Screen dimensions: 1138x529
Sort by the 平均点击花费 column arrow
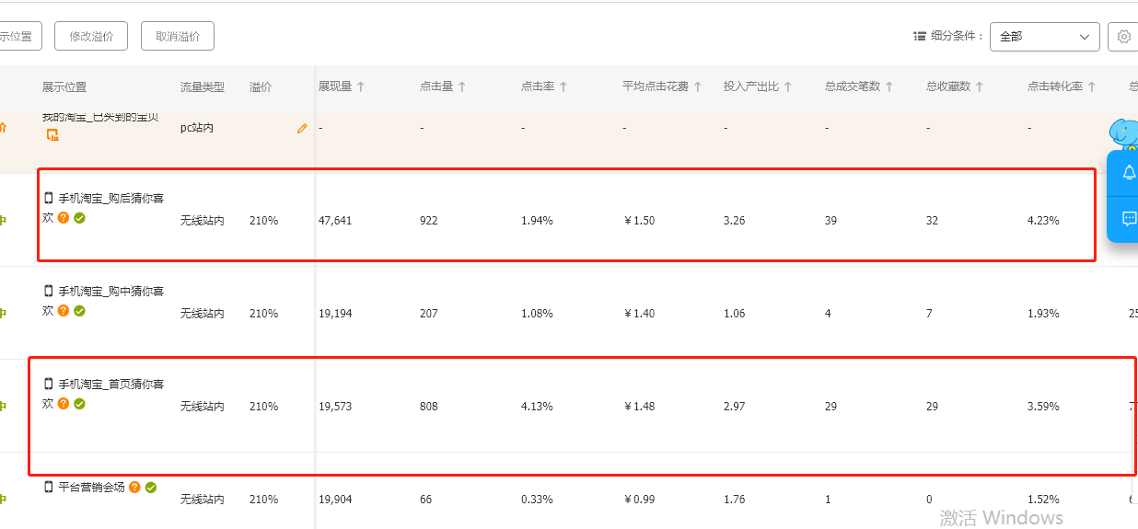click(698, 86)
